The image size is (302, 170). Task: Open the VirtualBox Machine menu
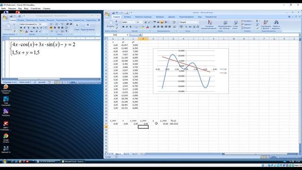[12, 8]
